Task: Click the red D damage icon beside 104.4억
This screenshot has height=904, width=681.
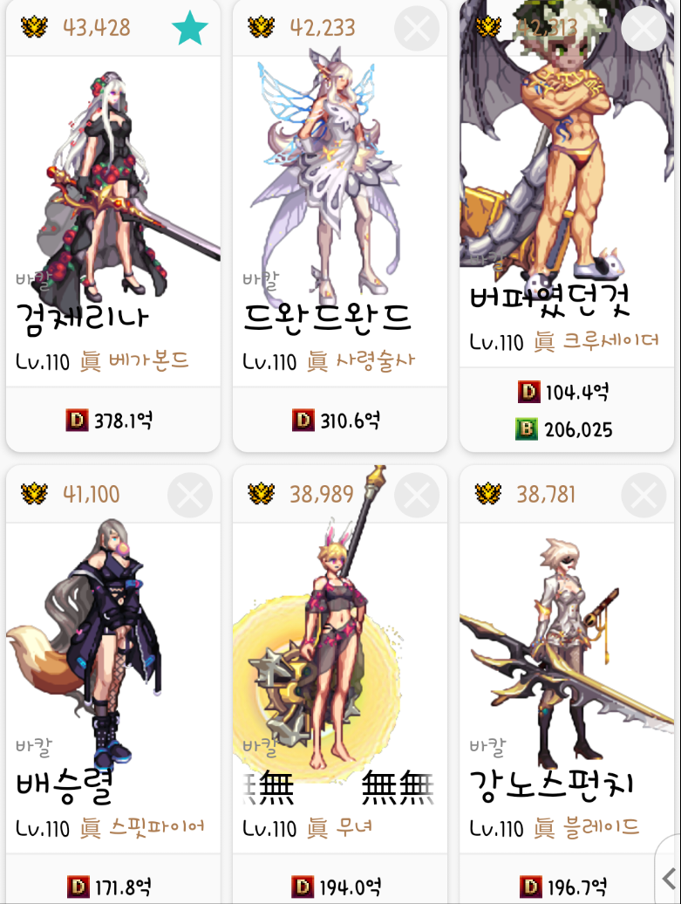Action: point(529,392)
